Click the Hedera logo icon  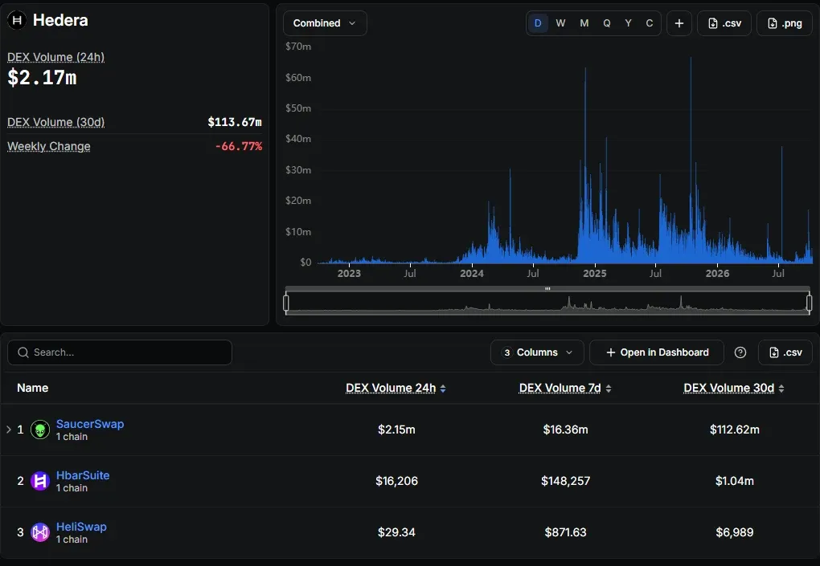tap(17, 20)
